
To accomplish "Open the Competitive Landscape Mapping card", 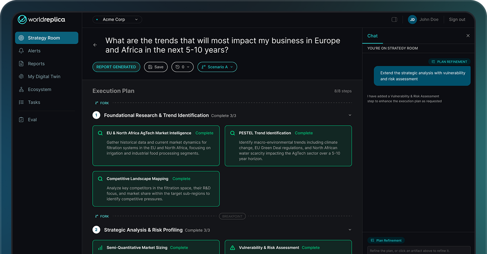I will point(156,189).
